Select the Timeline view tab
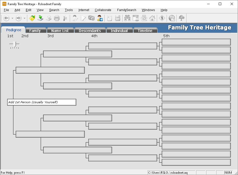The width and height of the screenshot is (238, 175). coord(145,30)
